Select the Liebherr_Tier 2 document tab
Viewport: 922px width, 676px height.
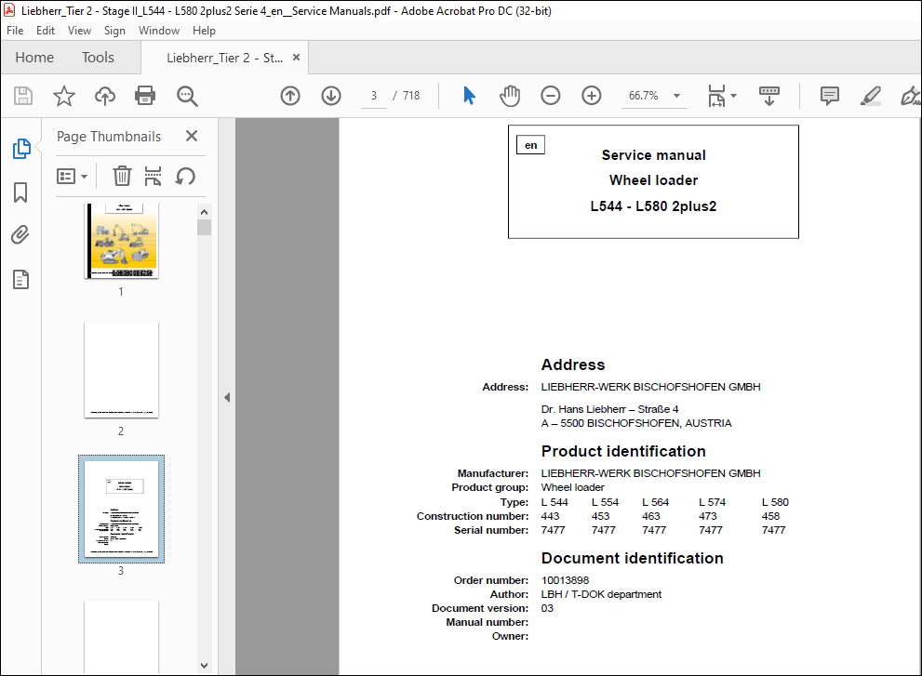(224, 58)
